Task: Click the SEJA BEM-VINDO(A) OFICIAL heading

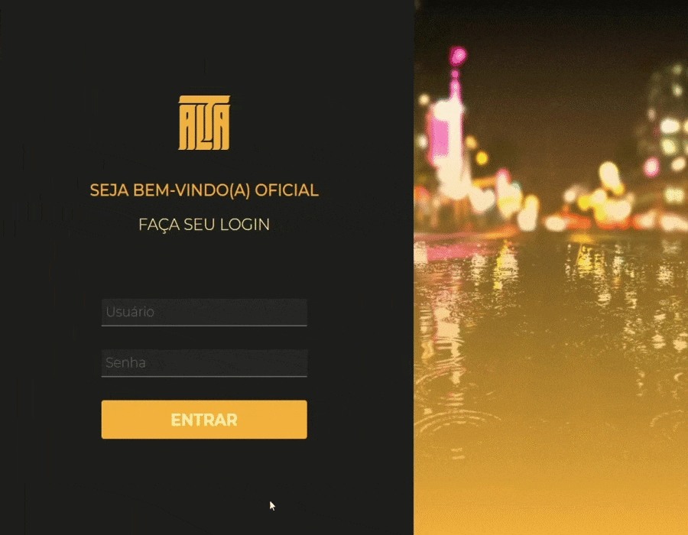Action: 204,190
